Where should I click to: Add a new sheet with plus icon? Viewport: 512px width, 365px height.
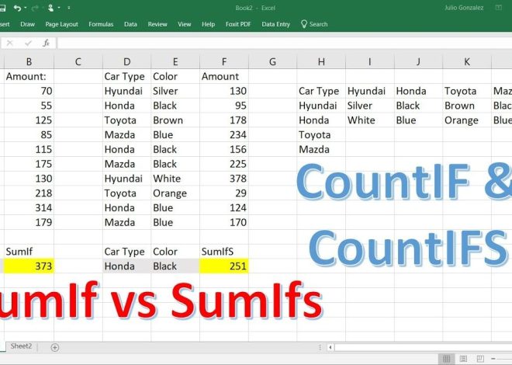point(55,347)
